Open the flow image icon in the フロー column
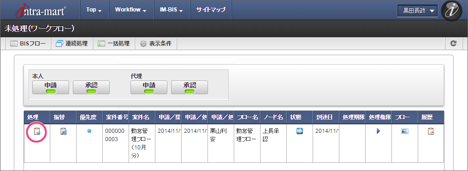The image size is (468, 171). (405, 131)
